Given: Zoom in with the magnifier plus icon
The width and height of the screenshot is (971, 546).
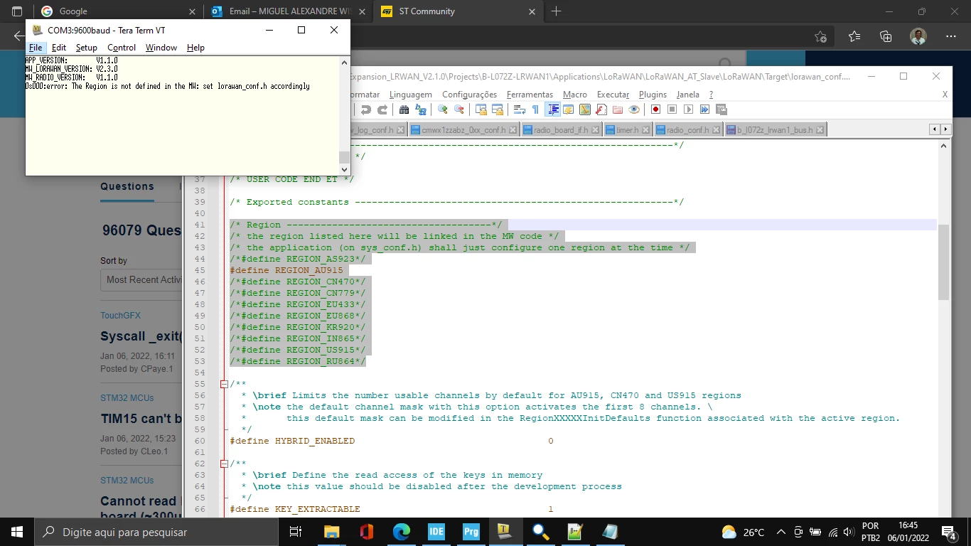Looking at the screenshot, I should pyautogui.click(x=442, y=109).
